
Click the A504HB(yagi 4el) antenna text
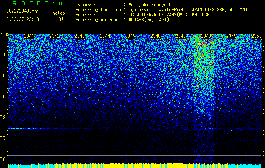pos(149,20)
